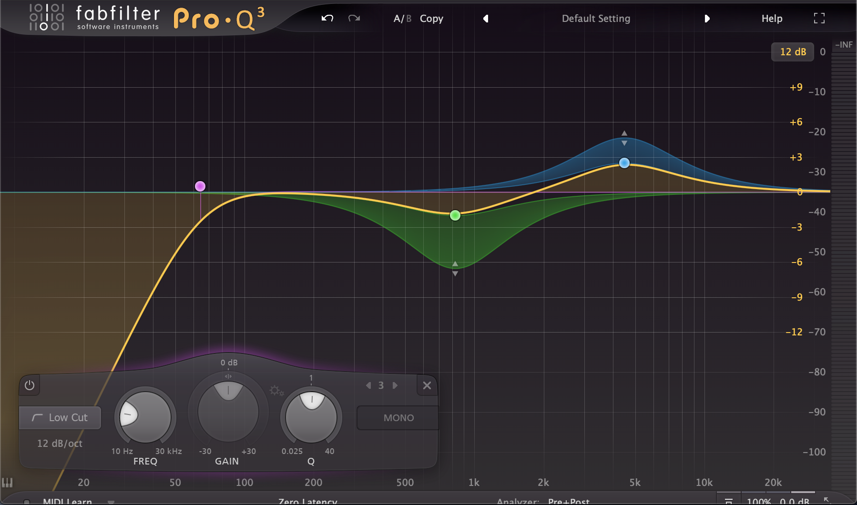Click the 0 dB gain value readout

pos(229,363)
